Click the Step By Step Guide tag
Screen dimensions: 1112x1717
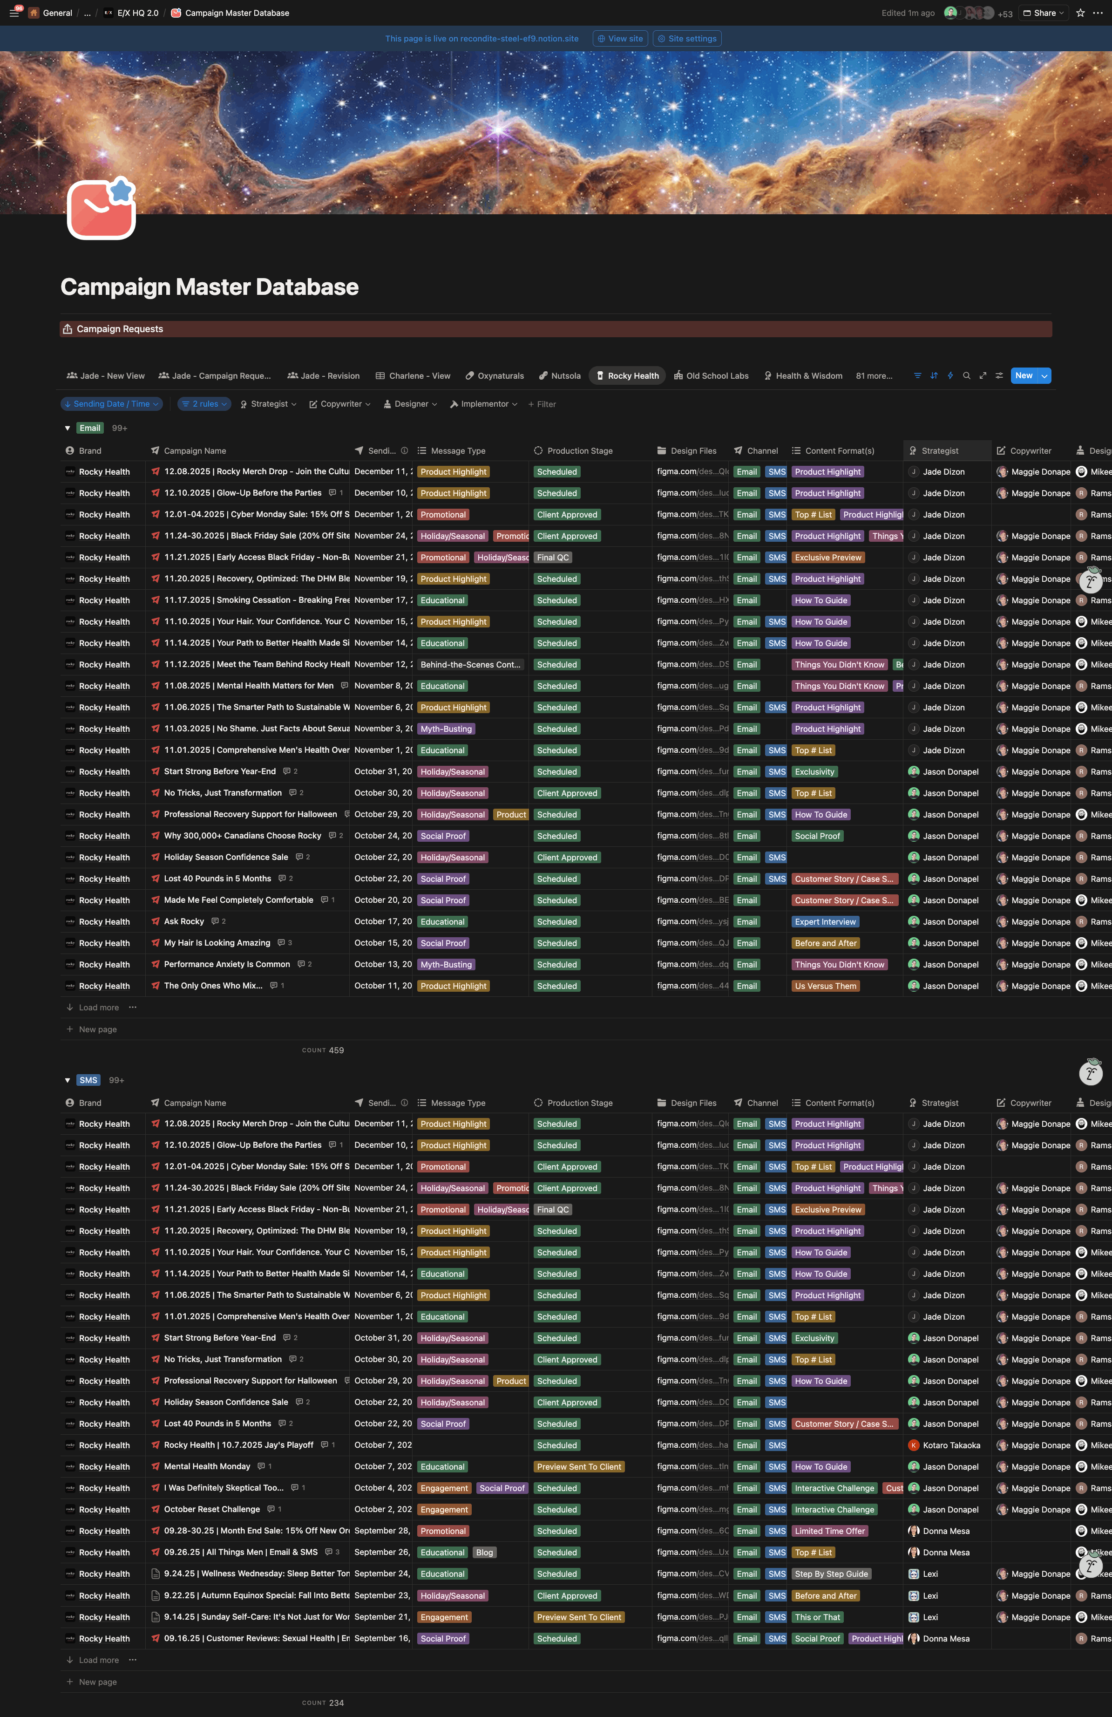tap(832, 1574)
